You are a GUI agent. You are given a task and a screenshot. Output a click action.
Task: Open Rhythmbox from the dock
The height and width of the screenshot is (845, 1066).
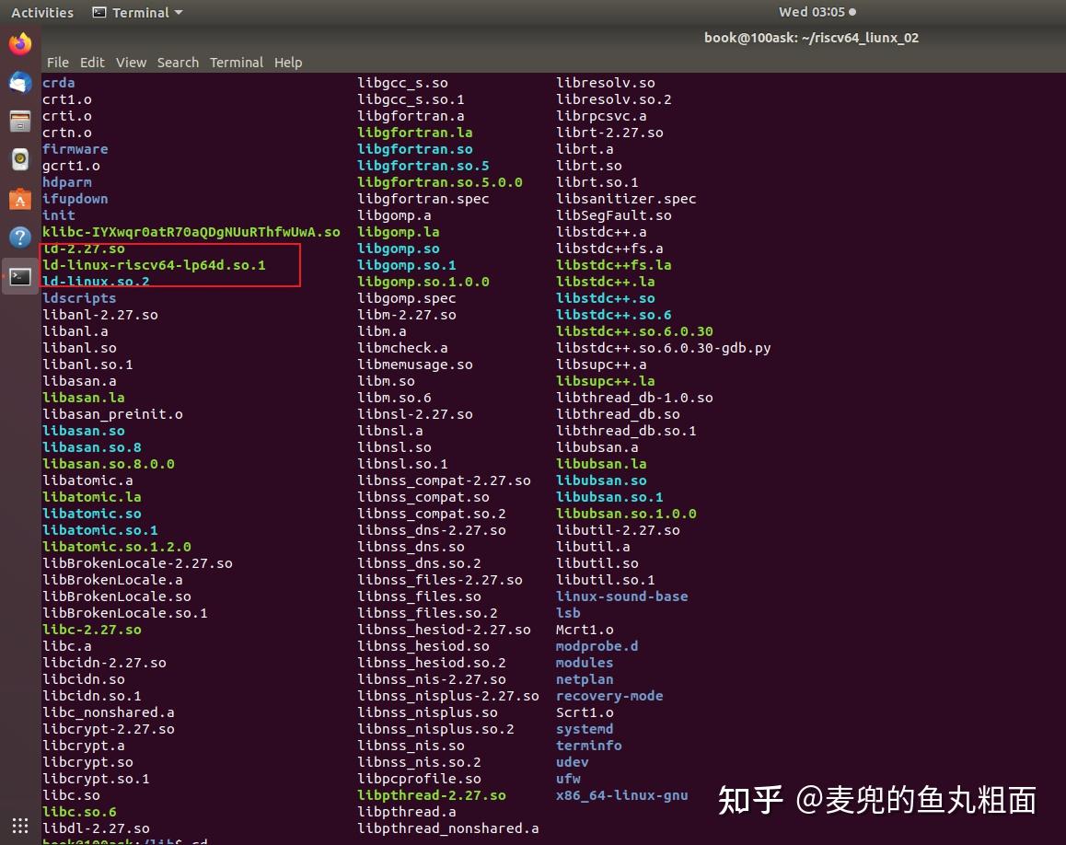[19, 158]
